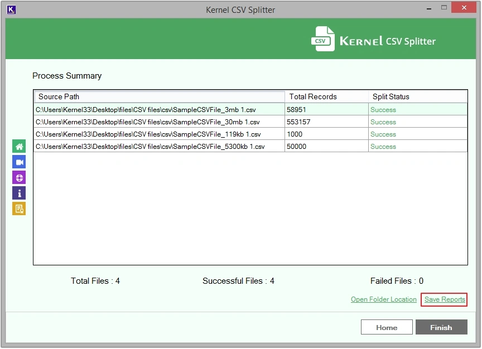Click Success status for SampleCSVFile_119kb
This screenshot has height=349, width=482.
[383, 134]
